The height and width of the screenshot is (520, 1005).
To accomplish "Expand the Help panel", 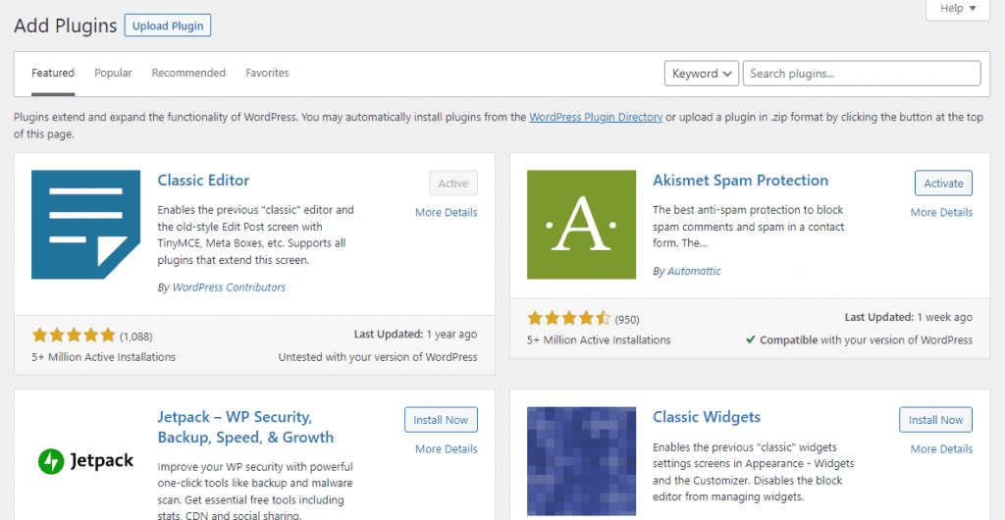I will pos(958,9).
